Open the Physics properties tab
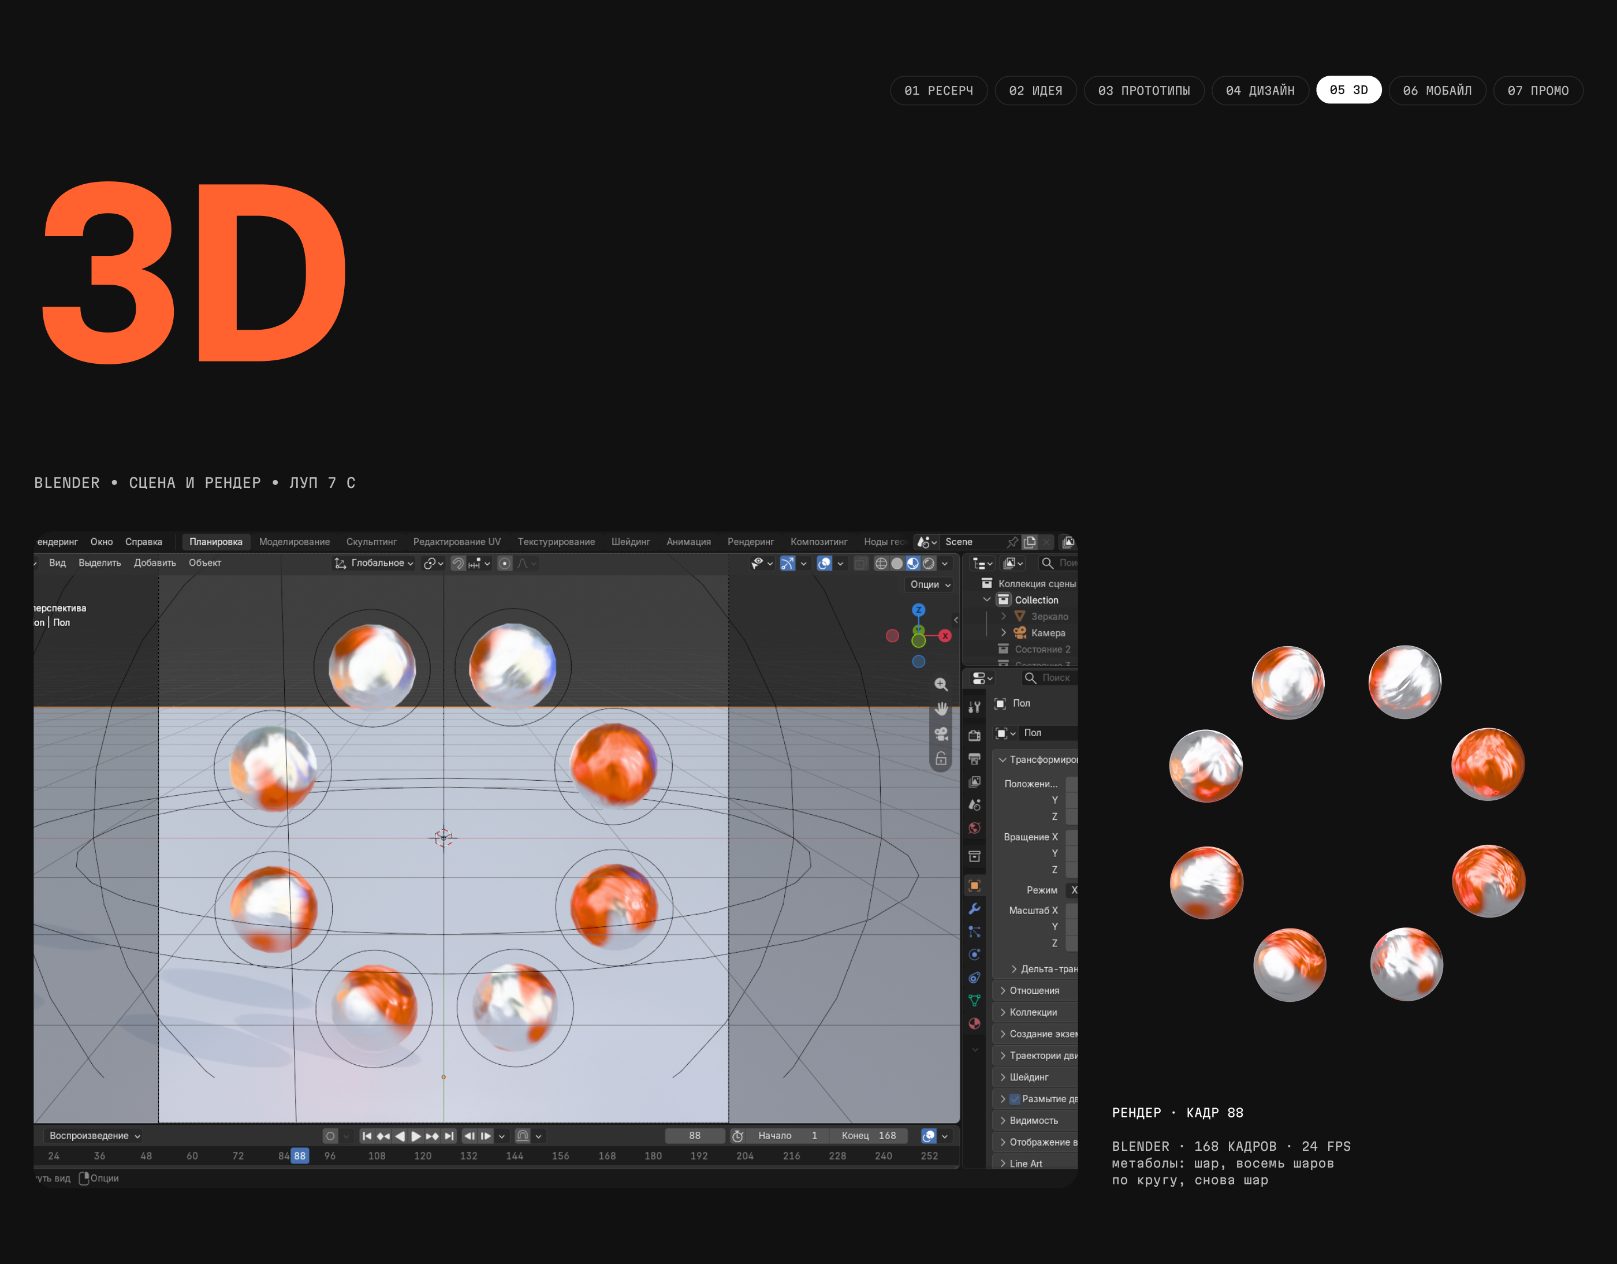 pos(974,954)
